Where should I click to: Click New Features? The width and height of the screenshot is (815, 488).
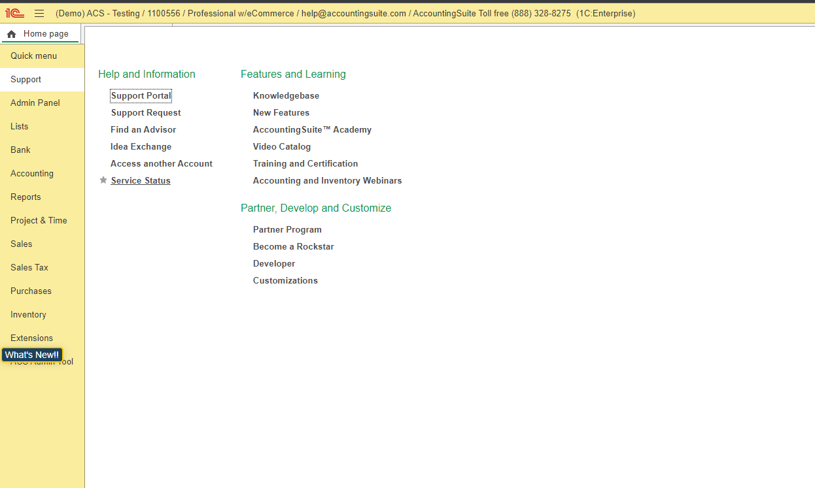click(281, 113)
